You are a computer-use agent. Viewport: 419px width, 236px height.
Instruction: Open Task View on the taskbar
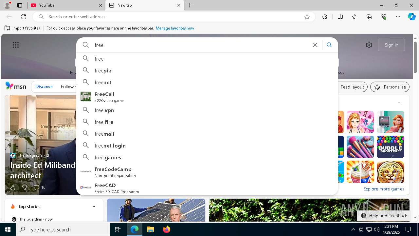click(x=118, y=229)
